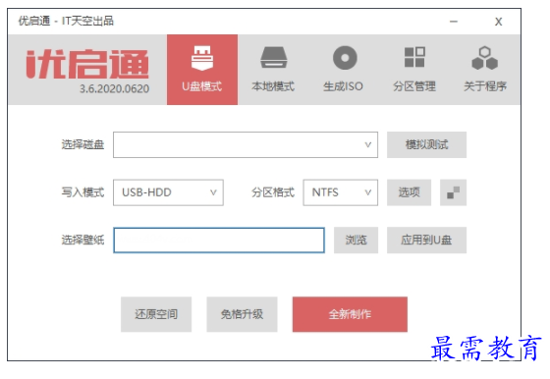Close the 优启通 window

pos(499,22)
